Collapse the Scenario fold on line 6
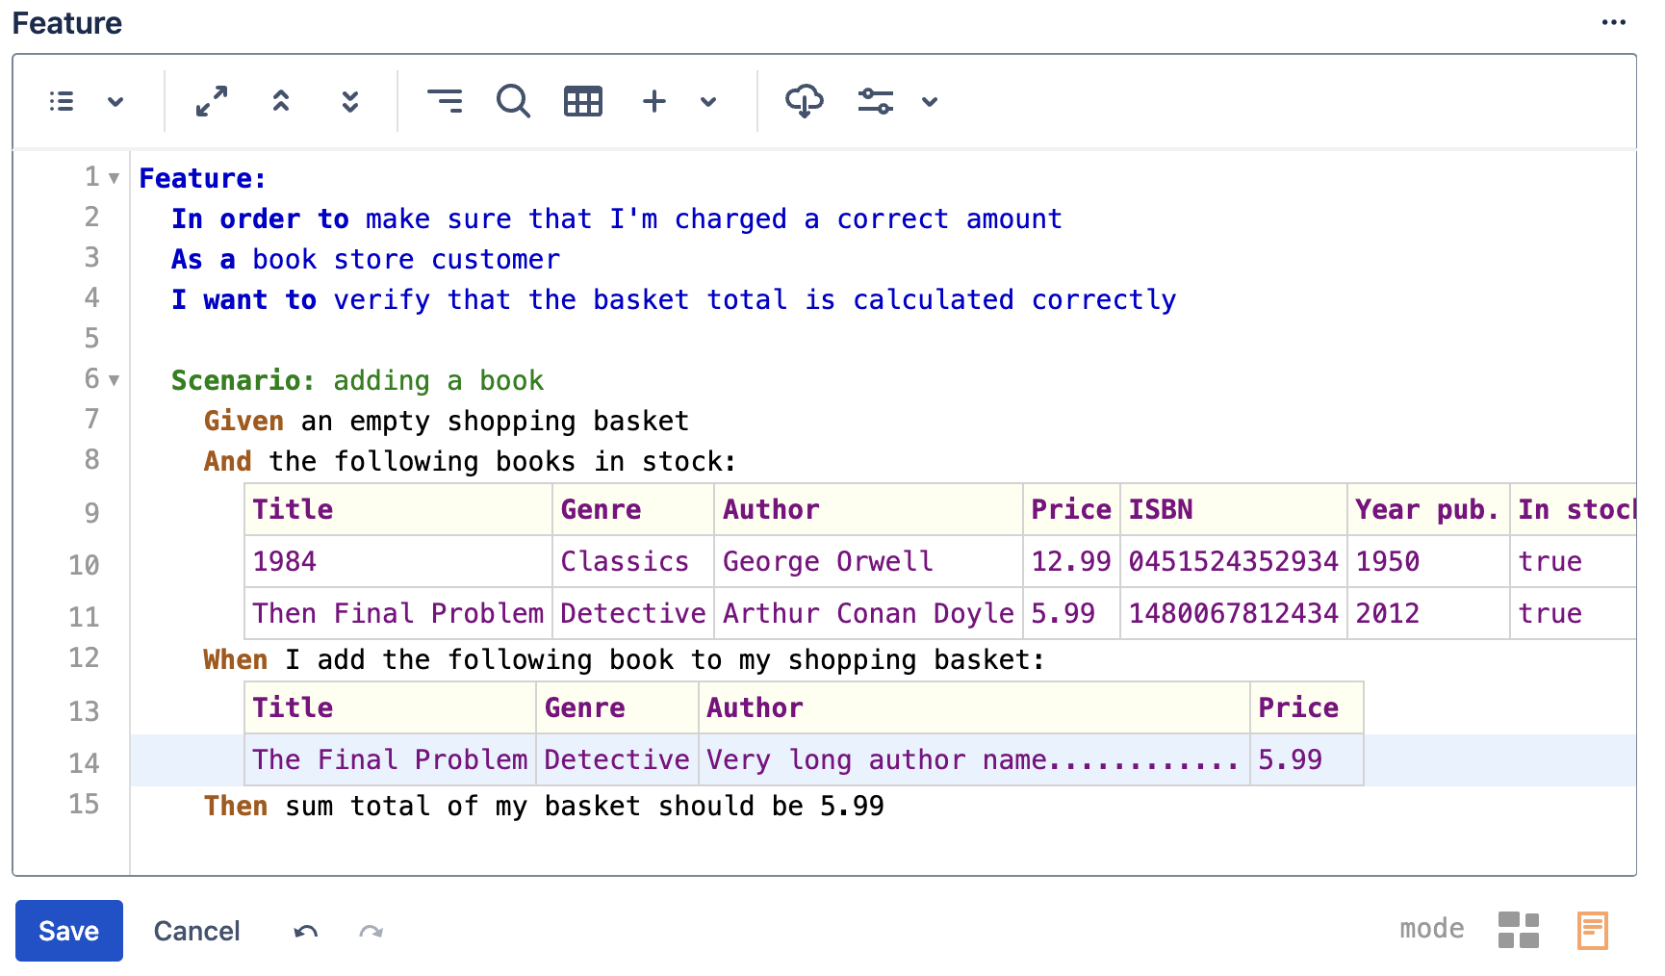The height and width of the screenshot is (976, 1665). tap(114, 381)
